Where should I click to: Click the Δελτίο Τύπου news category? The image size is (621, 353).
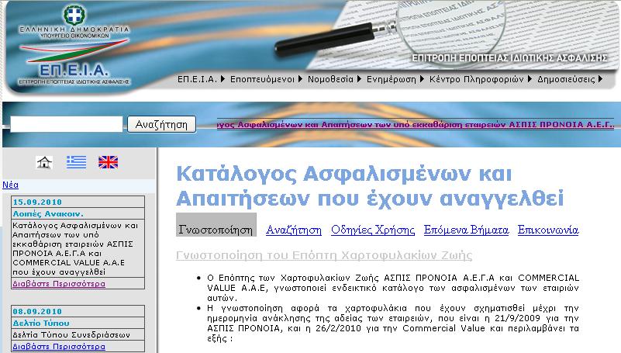41,323
